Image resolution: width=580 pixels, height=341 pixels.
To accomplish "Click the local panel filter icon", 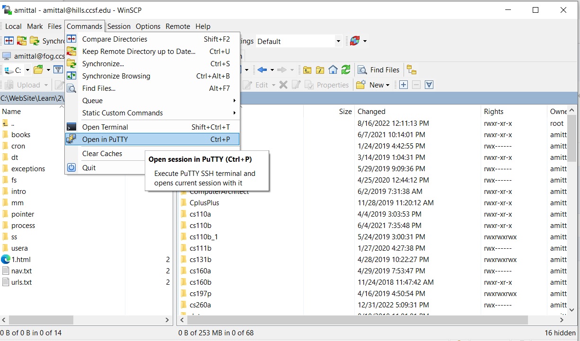I will coord(58,70).
